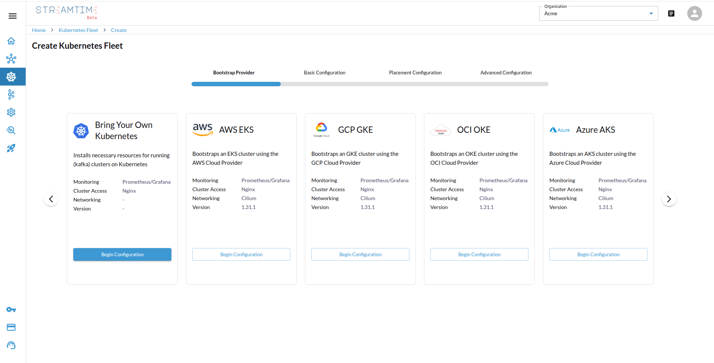Open the support headset sidebar icon
Viewport: 714px width, 363px height.
(x=11, y=345)
